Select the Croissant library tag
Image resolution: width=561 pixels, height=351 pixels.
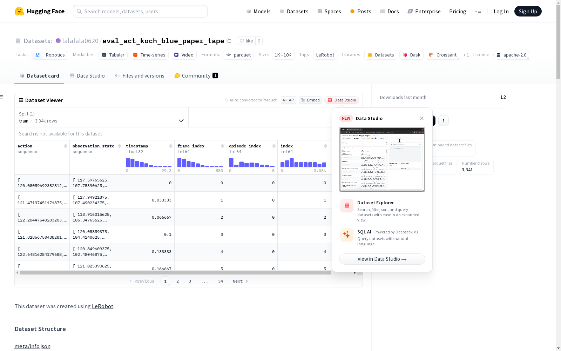(443, 55)
